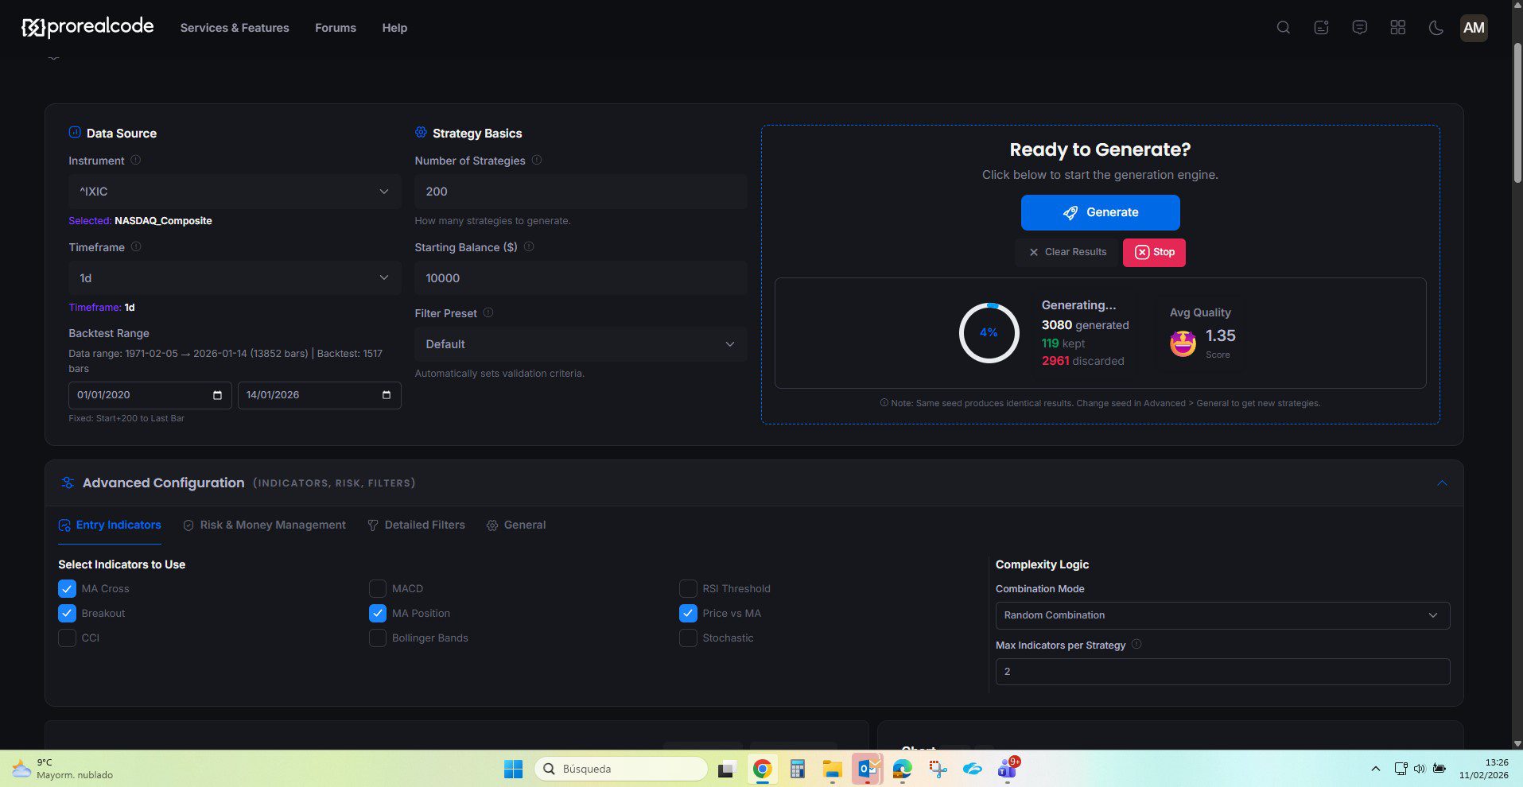
Task: Uncheck the MA Position indicator
Action: point(378,613)
